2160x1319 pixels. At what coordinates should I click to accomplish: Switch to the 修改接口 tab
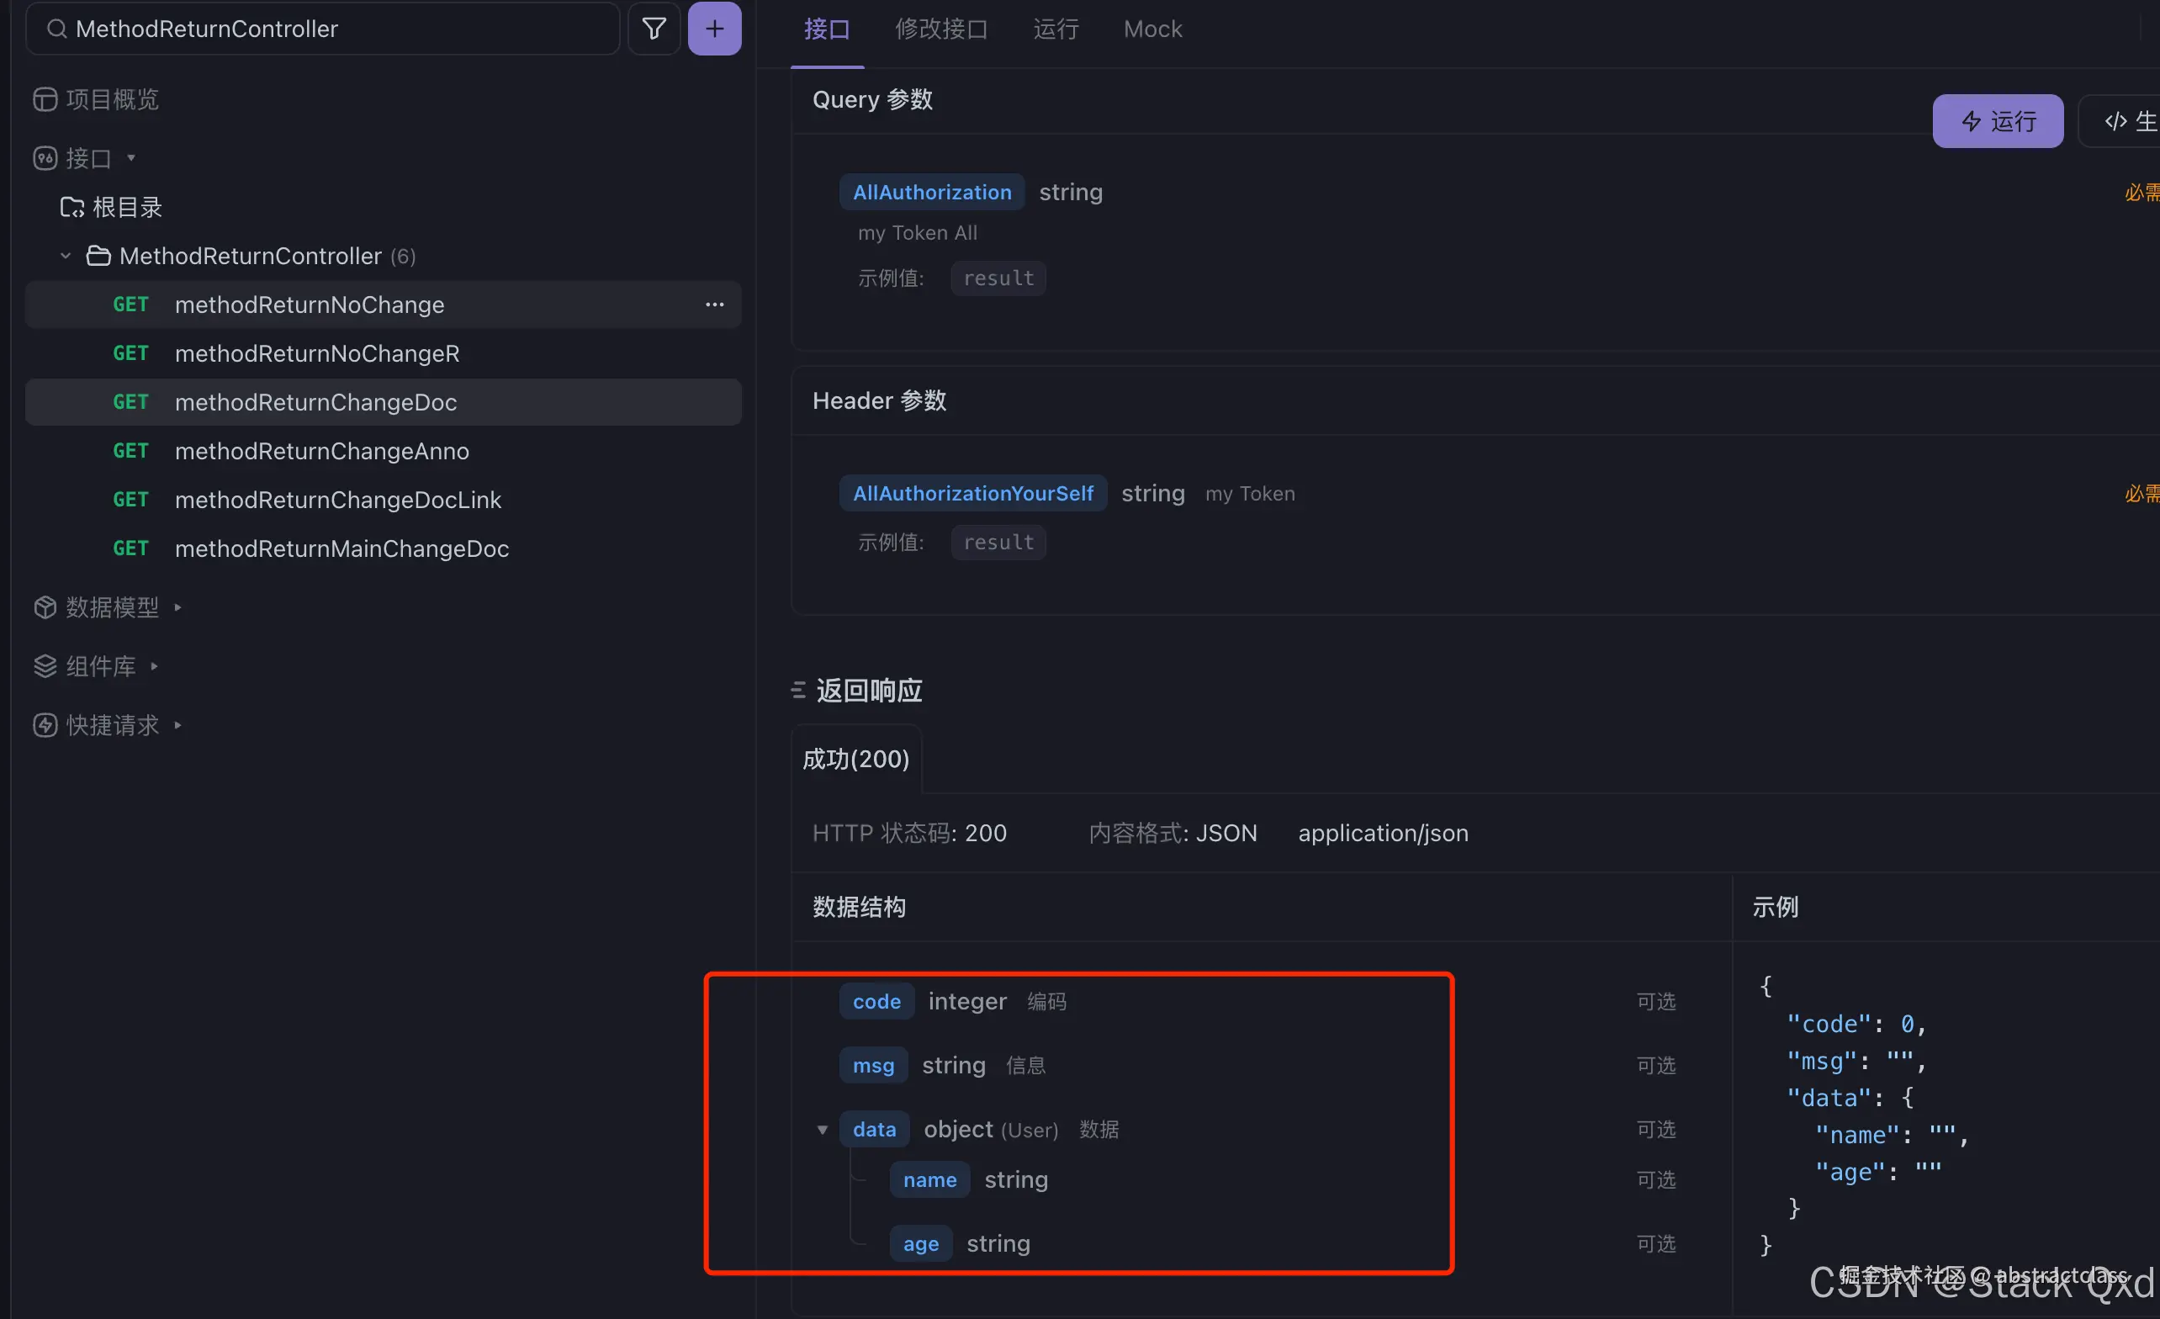[941, 29]
